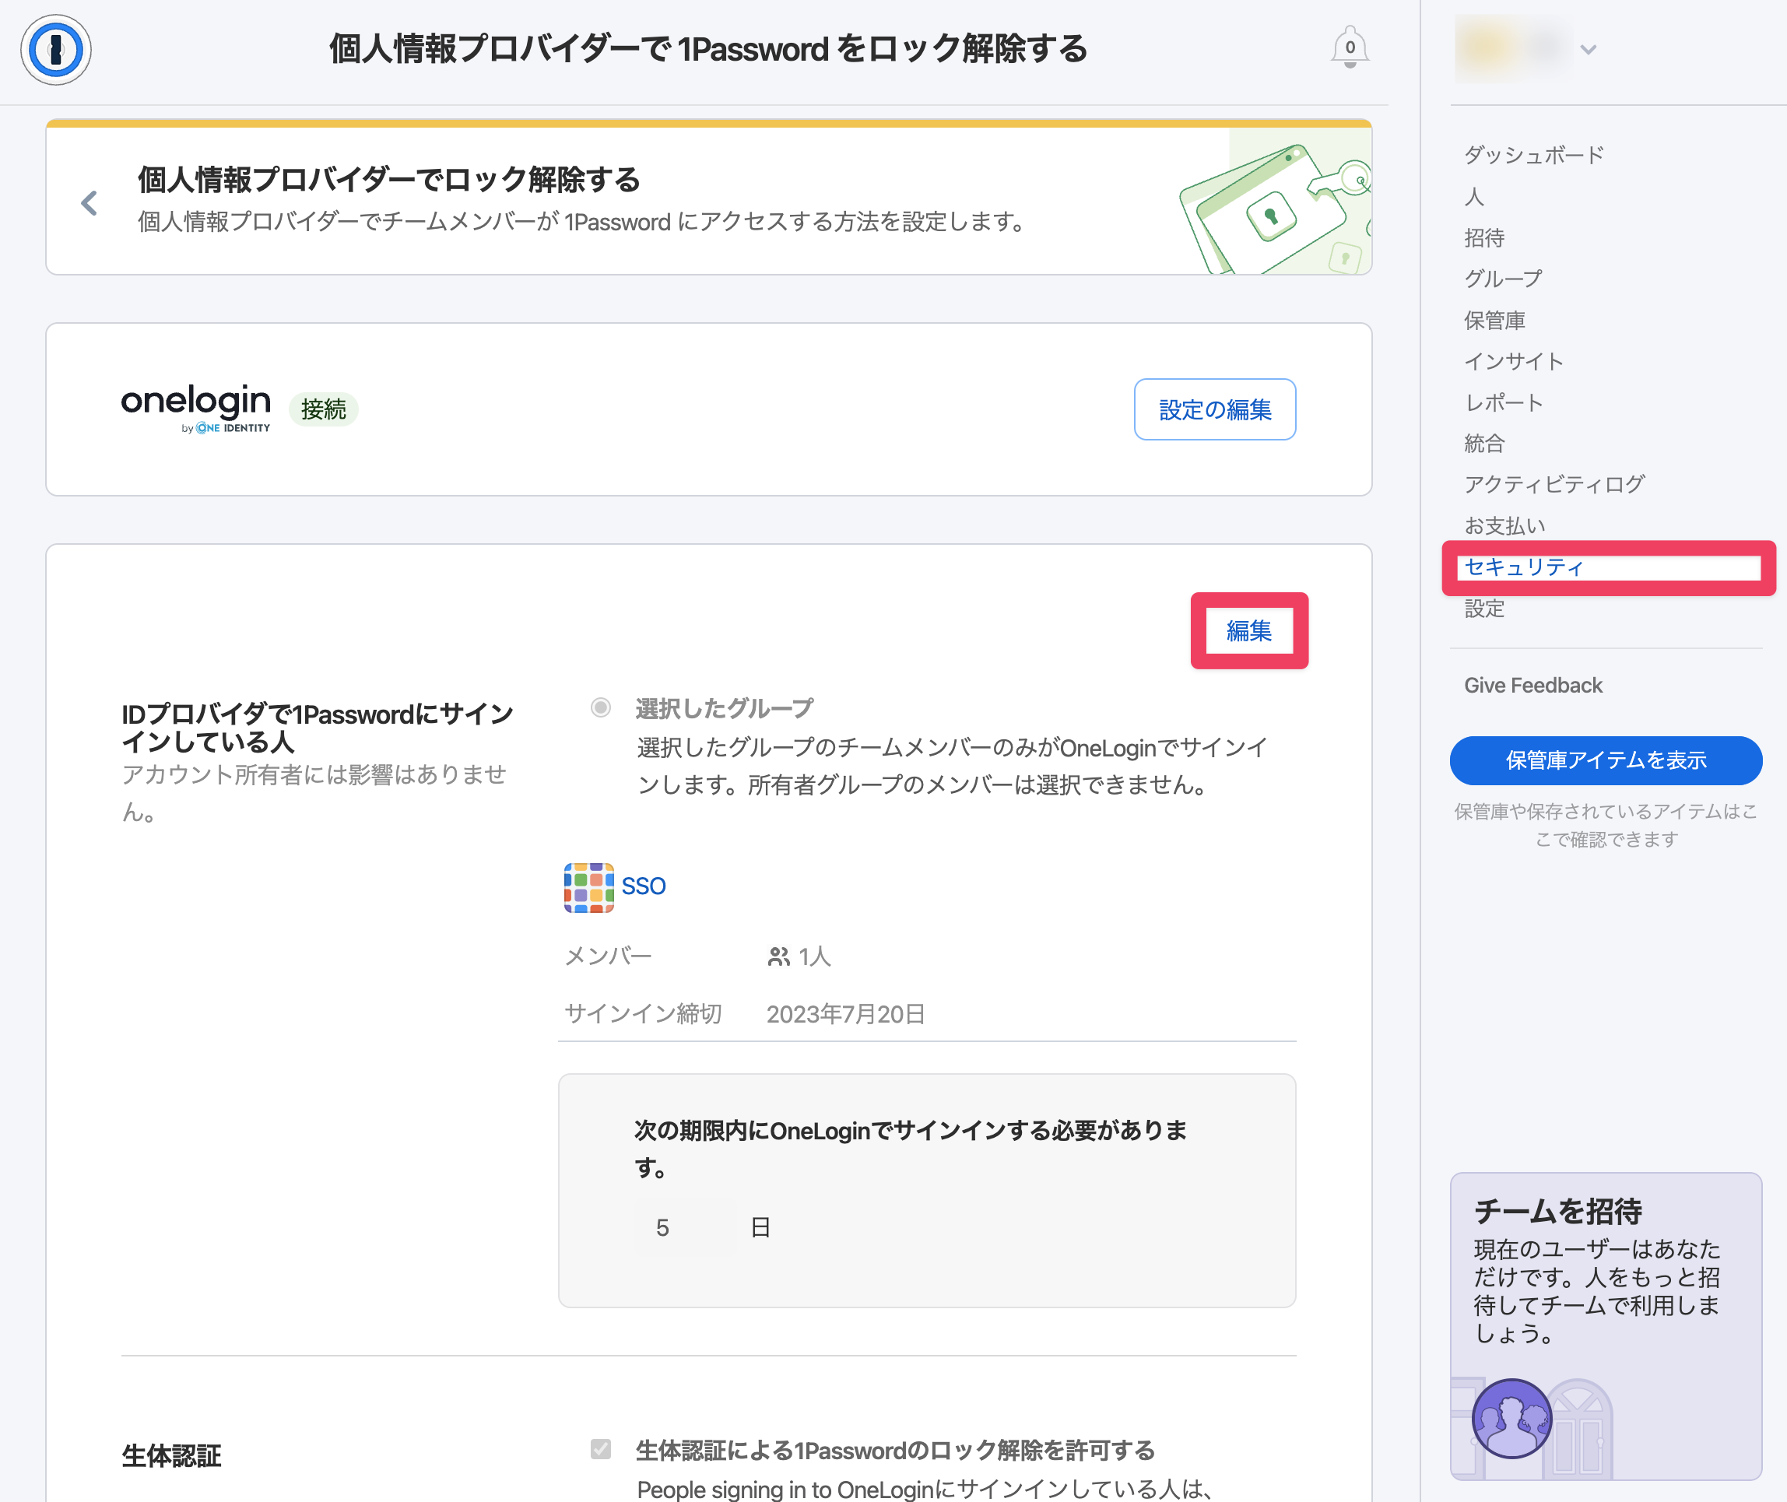Viewport: 1787px width, 1502px height.
Task: Open グループ in the sidebar
Action: click(1503, 279)
